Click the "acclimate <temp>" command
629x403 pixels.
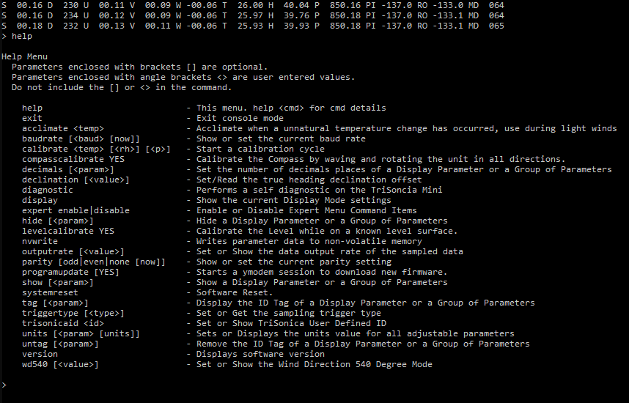pos(63,128)
